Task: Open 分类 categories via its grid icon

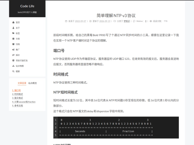Action: (x=13, y=39)
